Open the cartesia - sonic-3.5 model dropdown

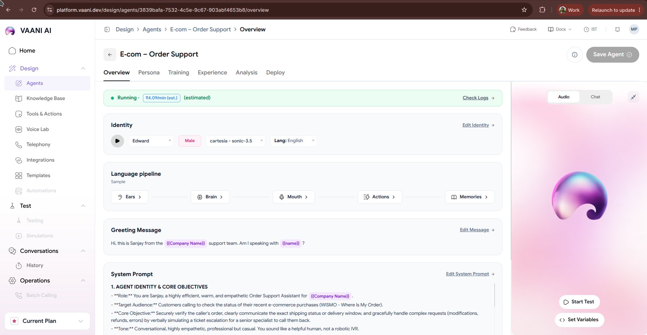[235, 141]
